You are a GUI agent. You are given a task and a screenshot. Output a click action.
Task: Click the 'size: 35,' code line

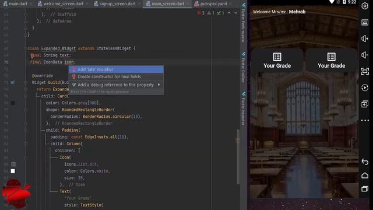click(x=74, y=178)
